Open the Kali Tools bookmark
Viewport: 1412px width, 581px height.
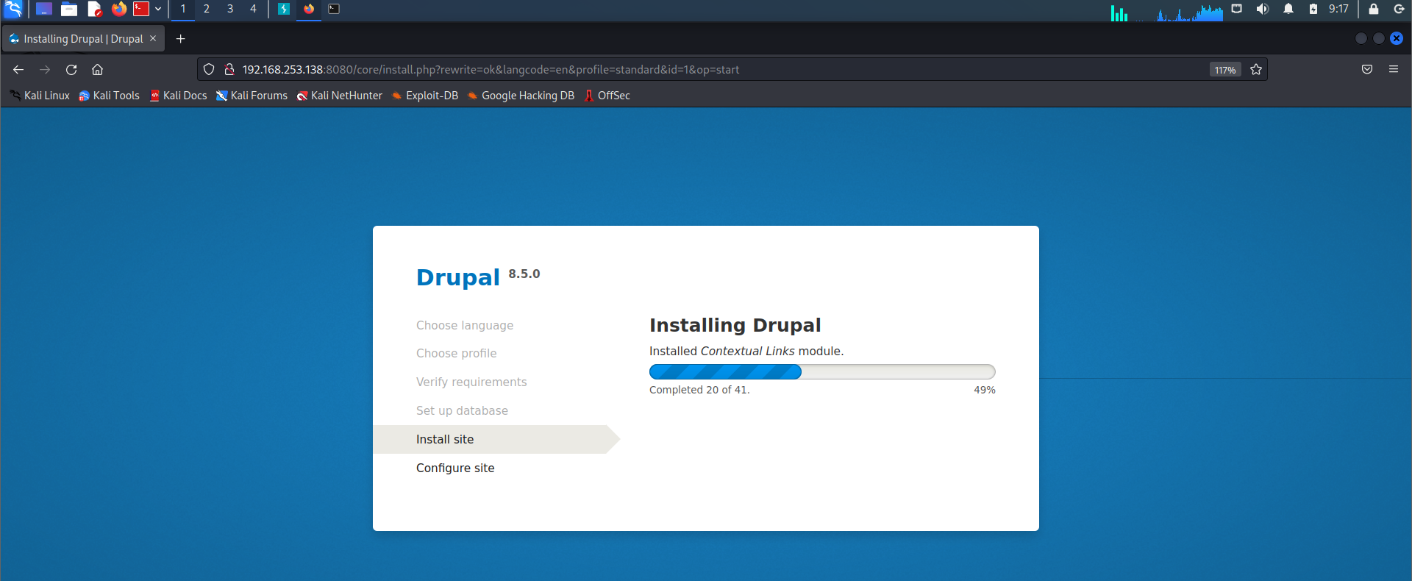[109, 96]
